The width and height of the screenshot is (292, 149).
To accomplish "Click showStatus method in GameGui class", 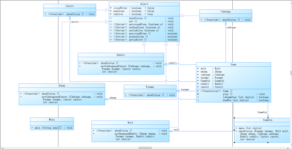I will pyautogui.click(x=263, y=135).
